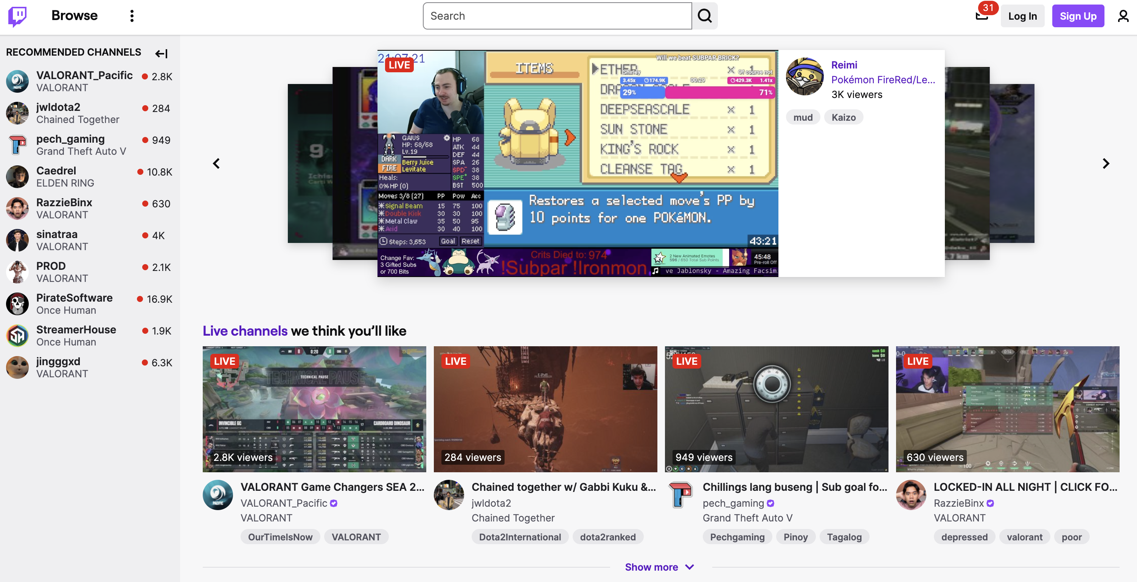This screenshot has width=1137, height=582.
Task: Click the Log In button
Action: coord(1022,16)
